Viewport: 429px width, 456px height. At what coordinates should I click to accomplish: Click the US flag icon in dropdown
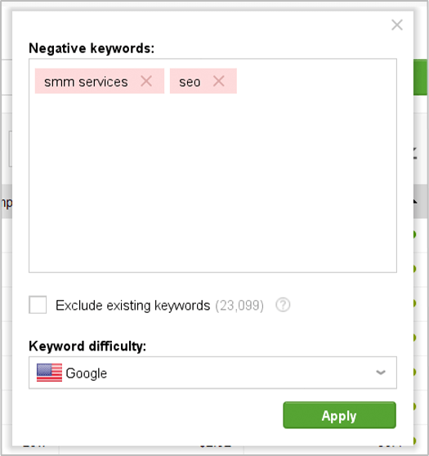point(49,373)
